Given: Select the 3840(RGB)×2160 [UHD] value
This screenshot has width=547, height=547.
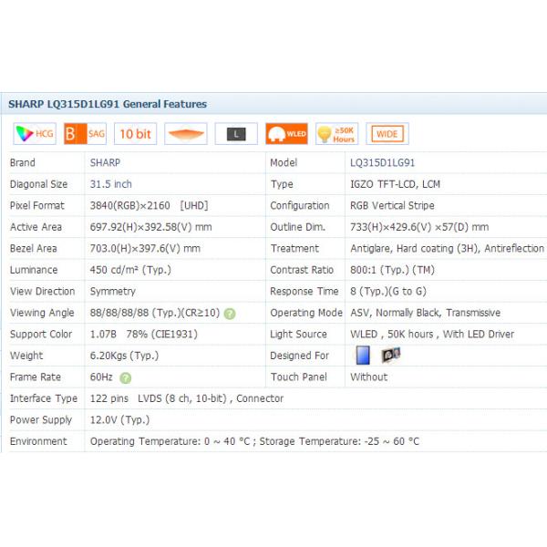Looking at the screenshot, I should [149, 205].
